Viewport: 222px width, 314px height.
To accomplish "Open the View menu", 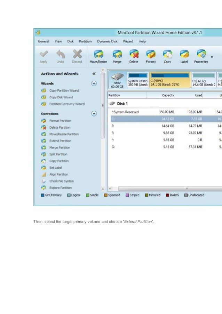I will [58, 41].
